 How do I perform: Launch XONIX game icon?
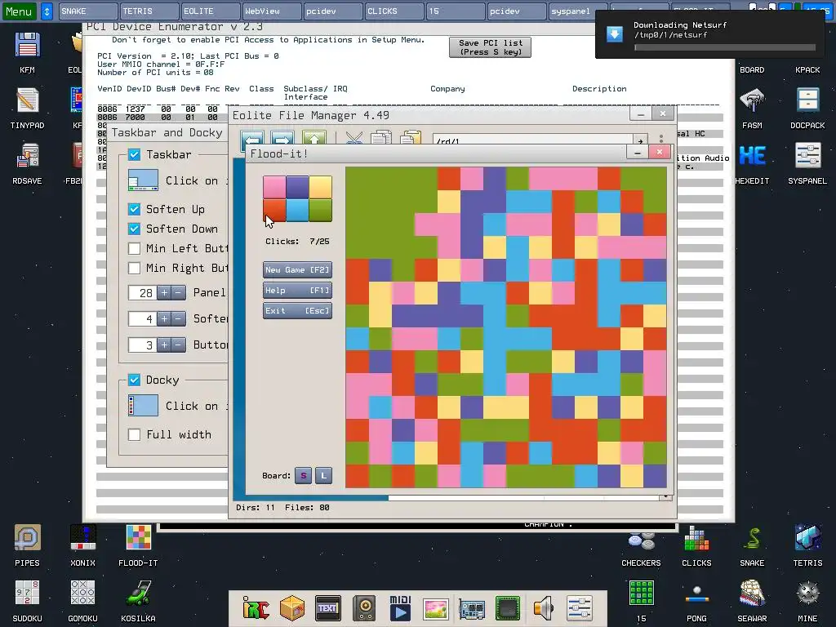click(x=82, y=545)
